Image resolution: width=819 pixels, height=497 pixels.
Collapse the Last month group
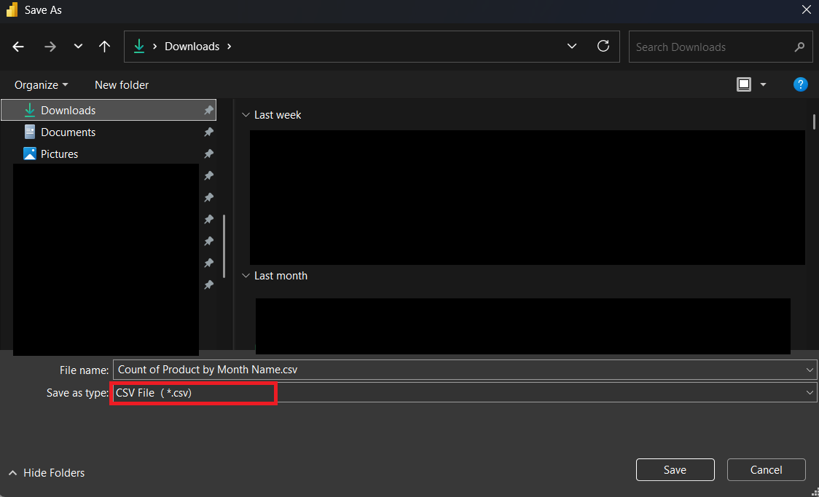(246, 276)
